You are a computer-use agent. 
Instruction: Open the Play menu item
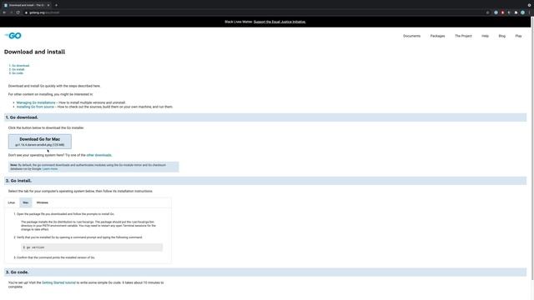coord(518,36)
